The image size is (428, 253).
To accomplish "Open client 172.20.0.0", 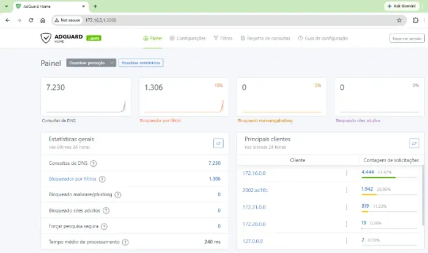I will coord(254,224).
